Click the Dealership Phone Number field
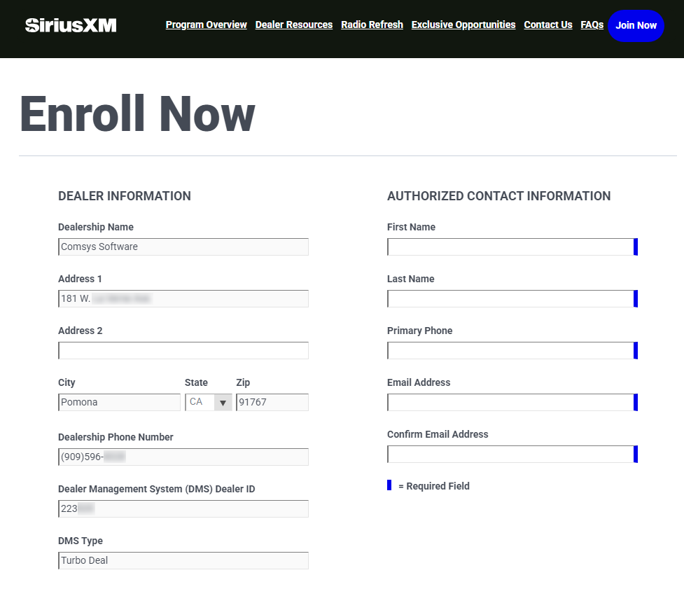 point(183,457)
